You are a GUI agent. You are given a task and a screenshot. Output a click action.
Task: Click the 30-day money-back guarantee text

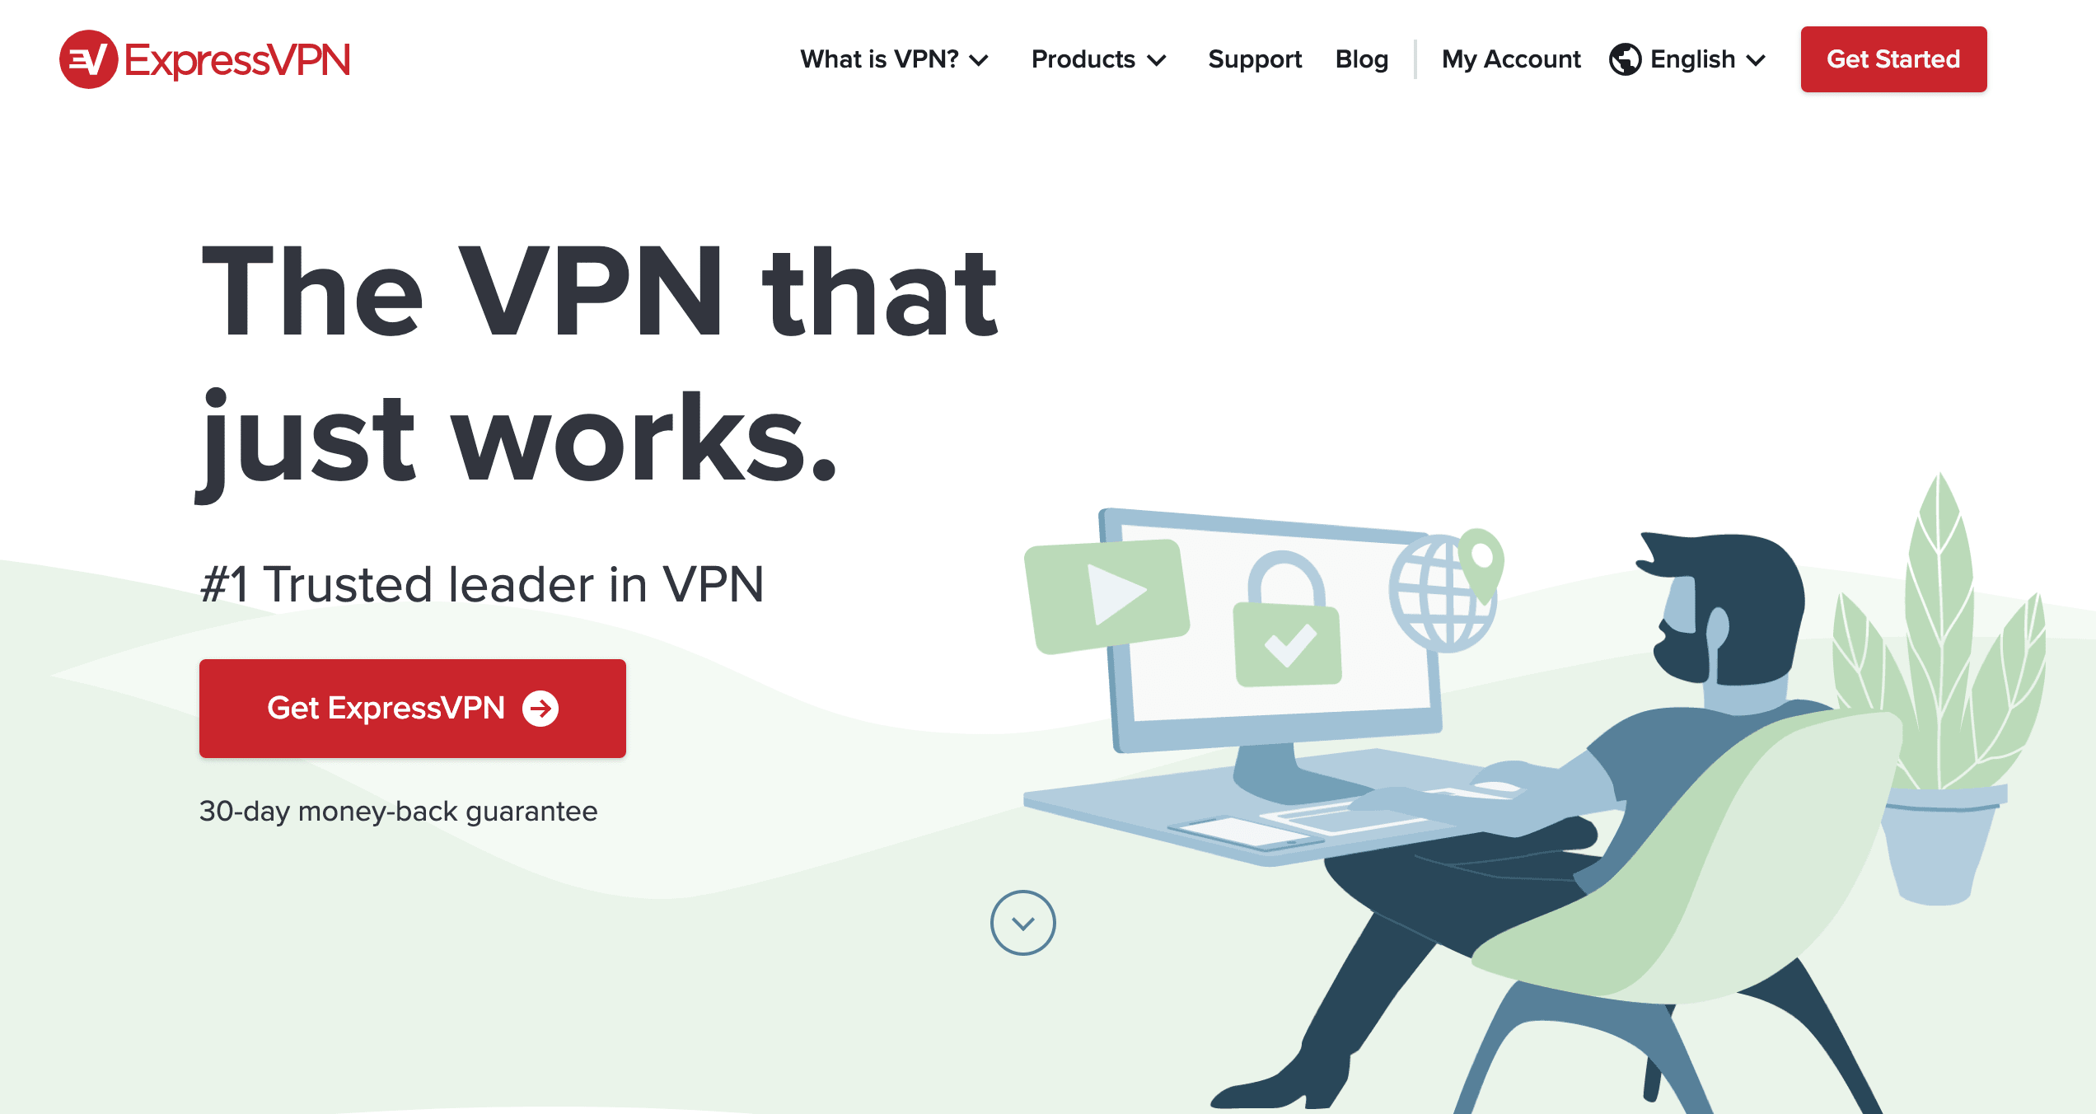[398, 812]
